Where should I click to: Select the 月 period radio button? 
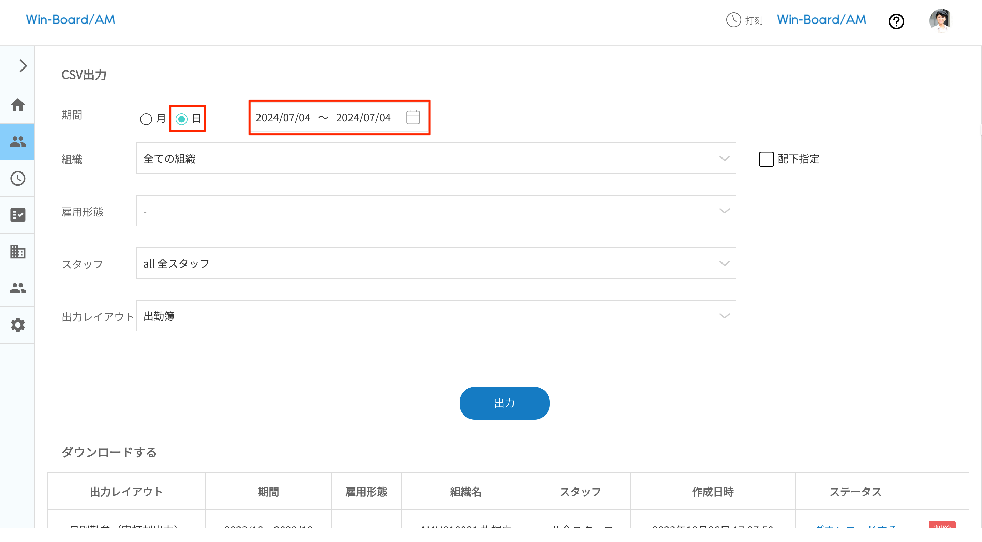(x=146, y=119)
